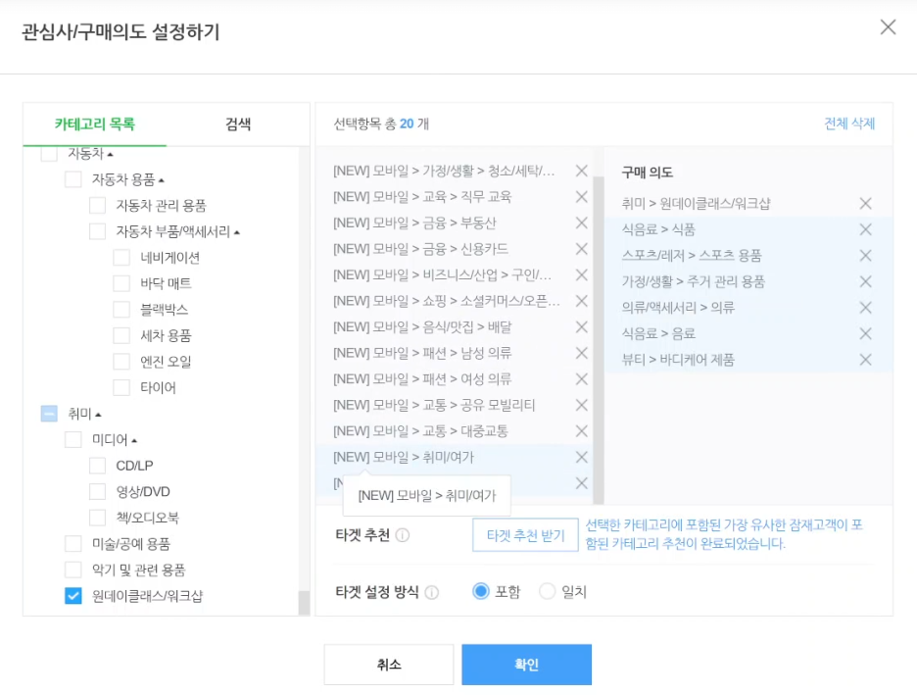
Task: Check the 타이어 checkbox
Action: (x=121, y=387)
